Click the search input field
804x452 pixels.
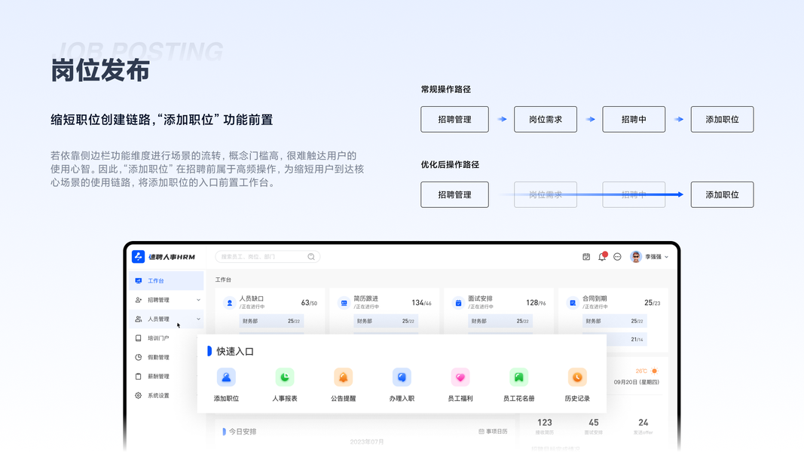(267, 257)
